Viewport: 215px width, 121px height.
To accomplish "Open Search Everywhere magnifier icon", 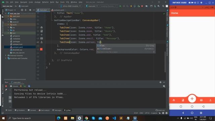I will pos(163,6).
